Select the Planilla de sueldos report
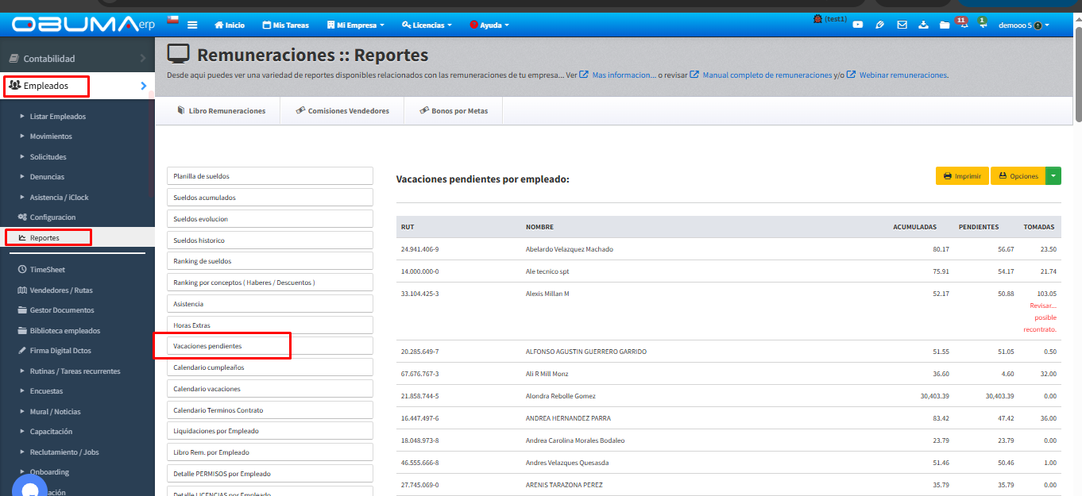This screenshot has width=1082, height=496. pyautogui.click(x=270, y=176)
